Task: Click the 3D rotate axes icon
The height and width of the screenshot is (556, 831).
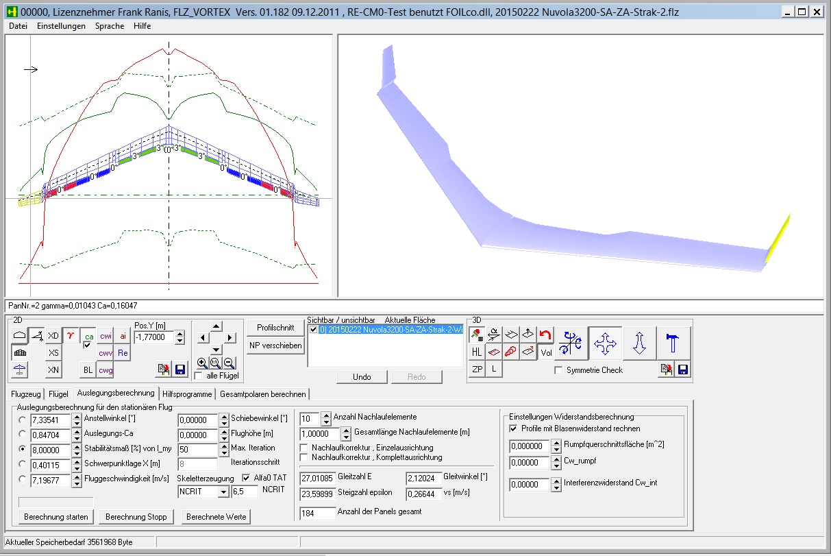Action: (x=571, y=343)
